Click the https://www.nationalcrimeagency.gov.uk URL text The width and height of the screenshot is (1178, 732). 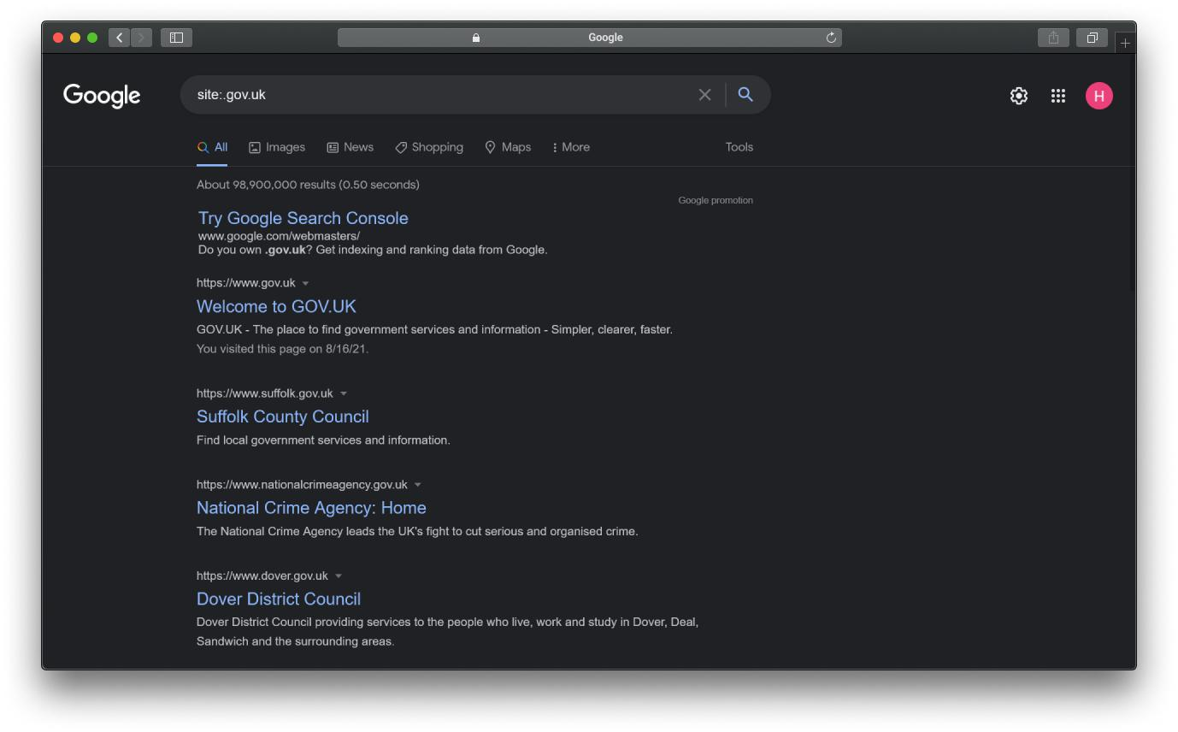(x=302, y=485)
